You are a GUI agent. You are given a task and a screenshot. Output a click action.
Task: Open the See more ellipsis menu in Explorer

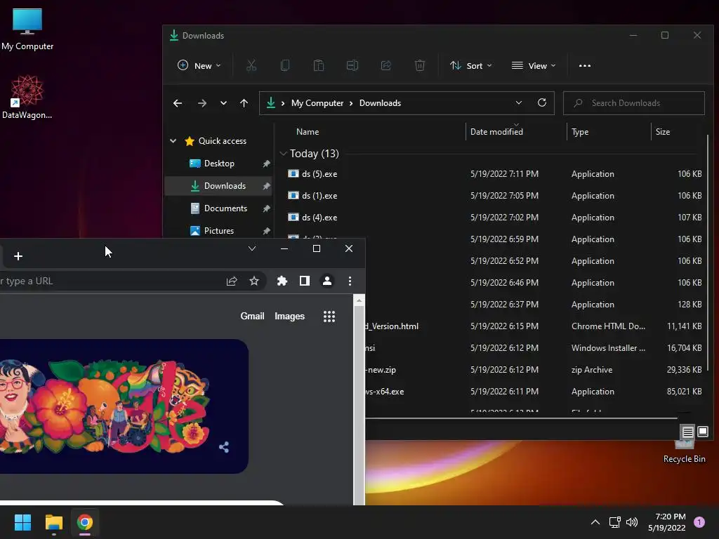point(585,65)
